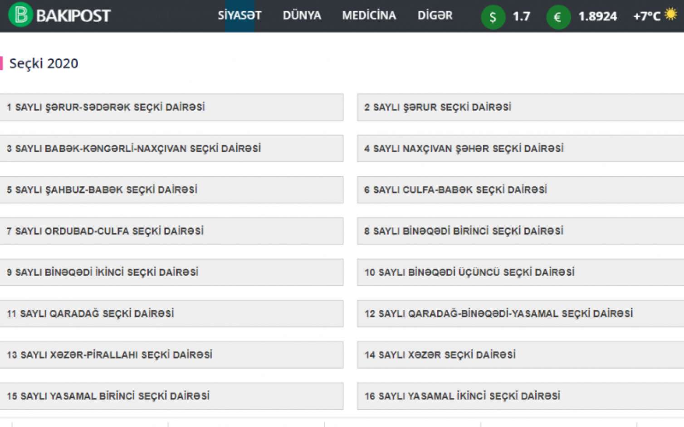684x427 pixels.
Task: Choose 14 saylı Xəzər seçki dairəsi
Action: [x=521, y=355]
